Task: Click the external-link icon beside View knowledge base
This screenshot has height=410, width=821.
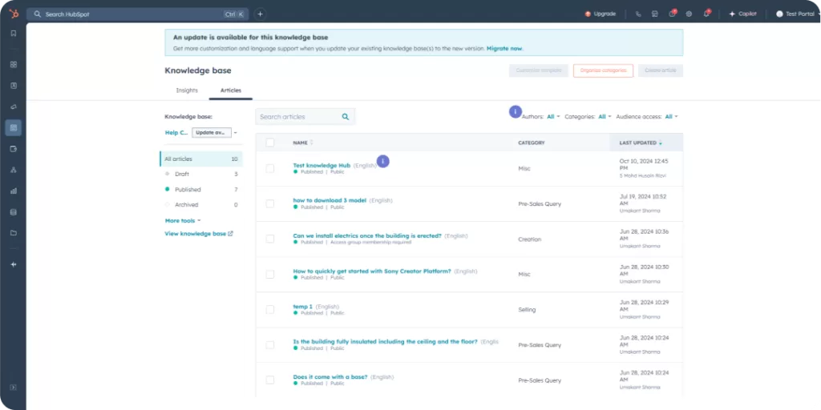Action: [x=231, y=234]
